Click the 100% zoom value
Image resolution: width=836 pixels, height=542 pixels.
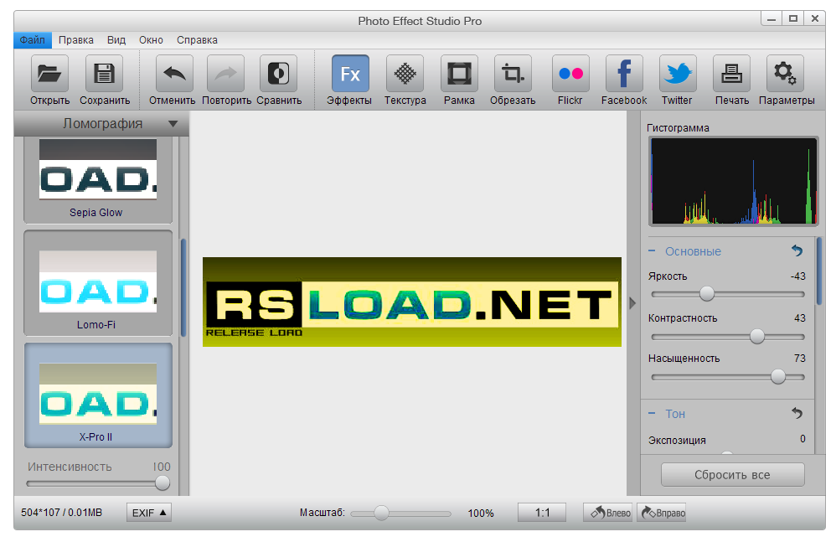click(x=481, y=514)
